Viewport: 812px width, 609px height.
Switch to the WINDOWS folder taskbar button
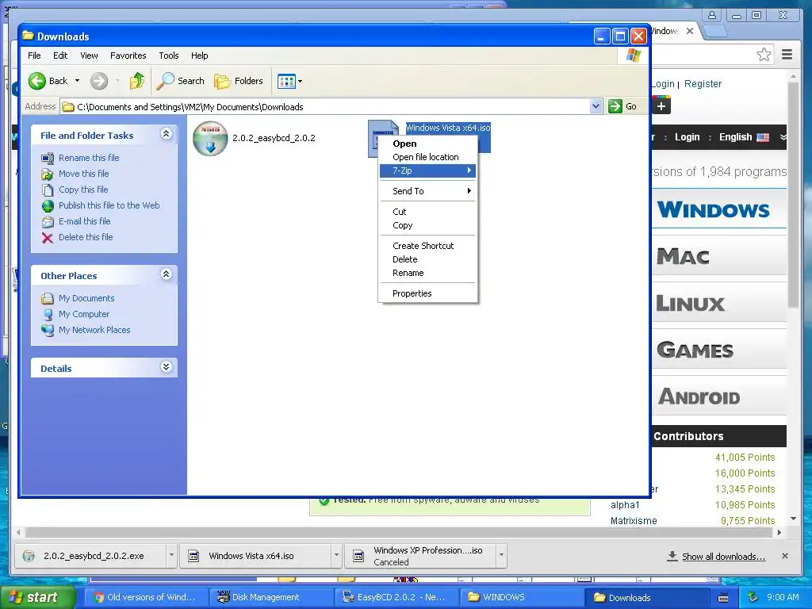521,597
